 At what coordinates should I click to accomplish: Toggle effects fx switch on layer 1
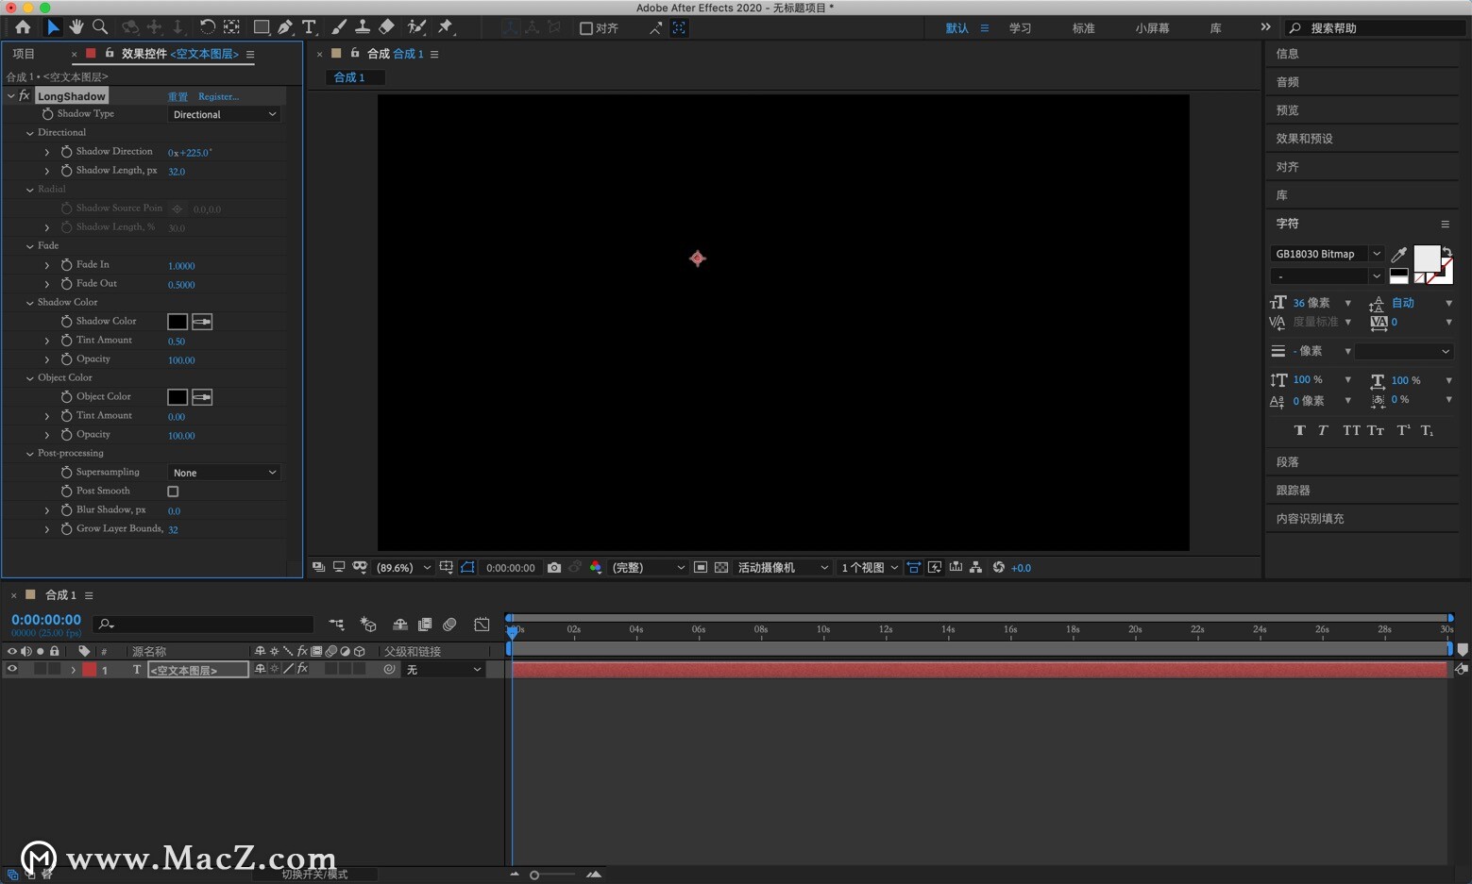coord(302,669)
